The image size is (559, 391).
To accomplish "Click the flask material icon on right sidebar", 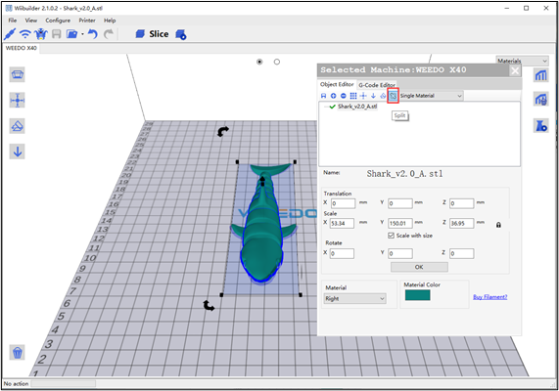I will (540, 125).
